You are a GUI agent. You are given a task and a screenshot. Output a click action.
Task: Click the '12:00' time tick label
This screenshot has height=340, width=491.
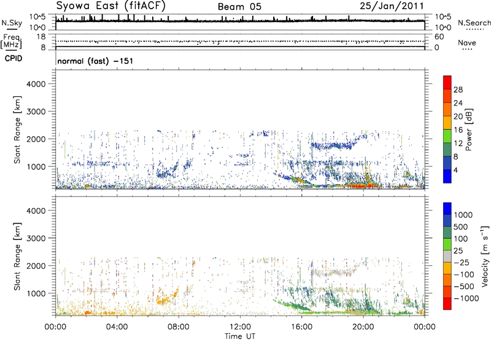pyautogui.click(x=240, y=327)
